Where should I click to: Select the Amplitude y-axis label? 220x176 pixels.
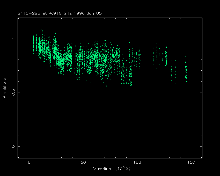[x=4, y=88]
